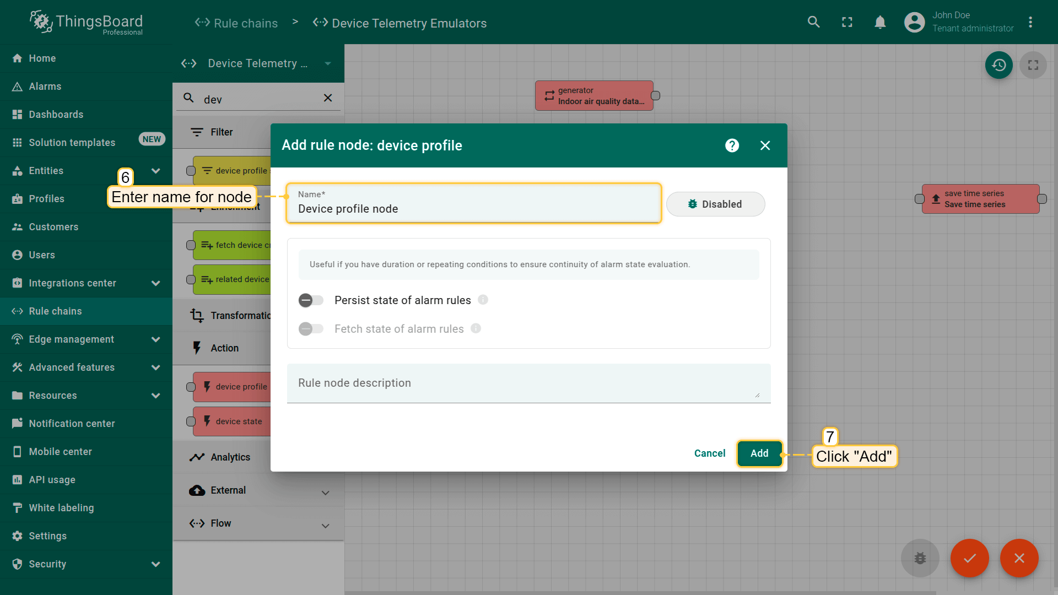Toggle the Disabled debug mode button
The image size is (1058, 595).
click(x=715, y=204)
